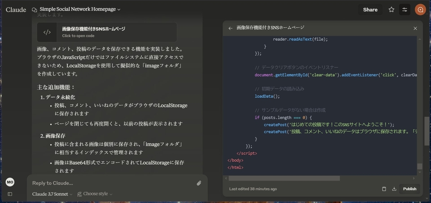Screen dimensions: 431x203
Task: Star this conversation as favorite
Action: 391,10
